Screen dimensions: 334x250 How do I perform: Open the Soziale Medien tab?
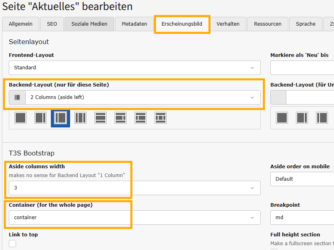click(89, 24)
